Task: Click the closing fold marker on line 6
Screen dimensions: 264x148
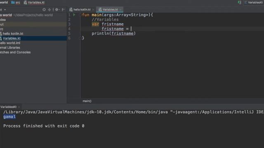Action: (x=80, y=38)
